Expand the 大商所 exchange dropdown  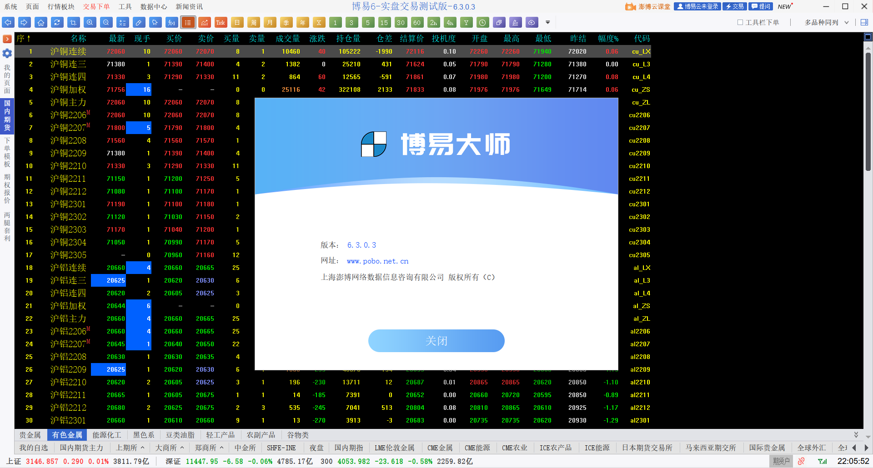coord(169,448)
